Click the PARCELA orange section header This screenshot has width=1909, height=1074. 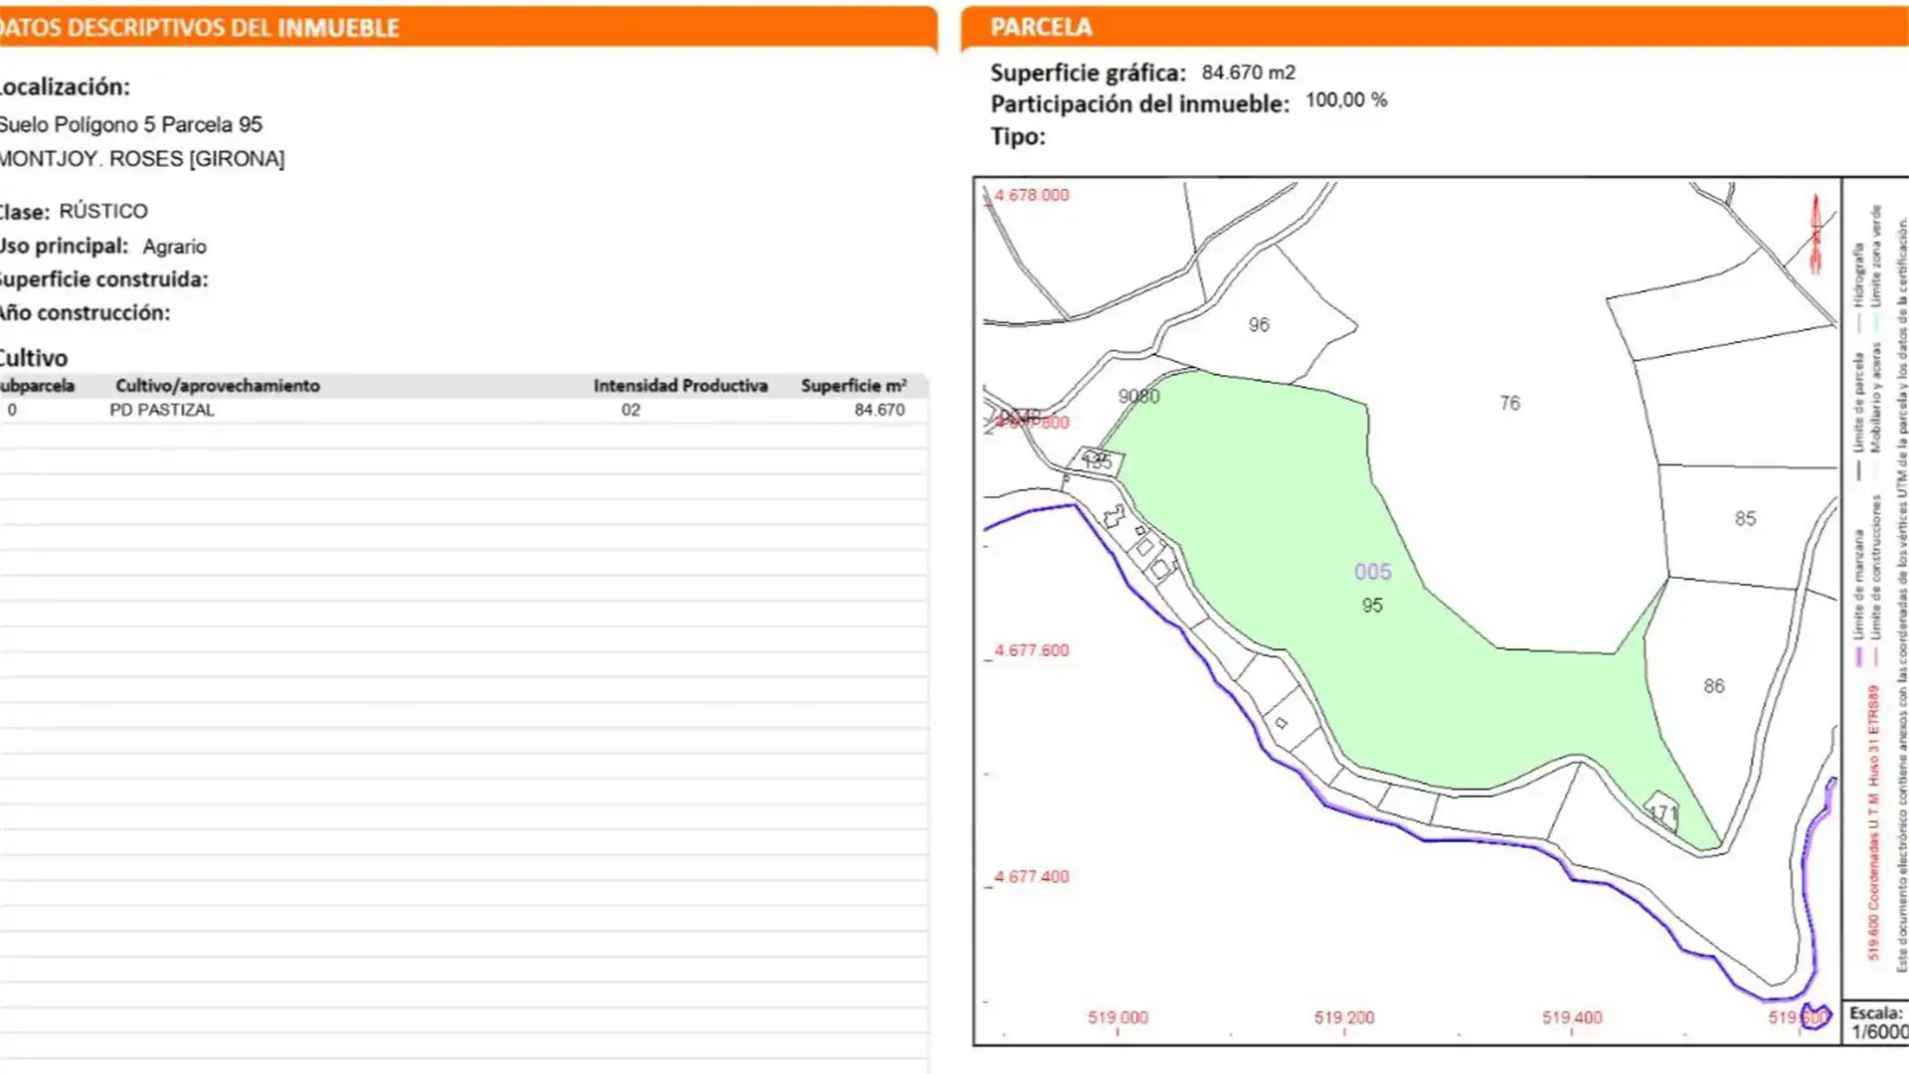1041,27
